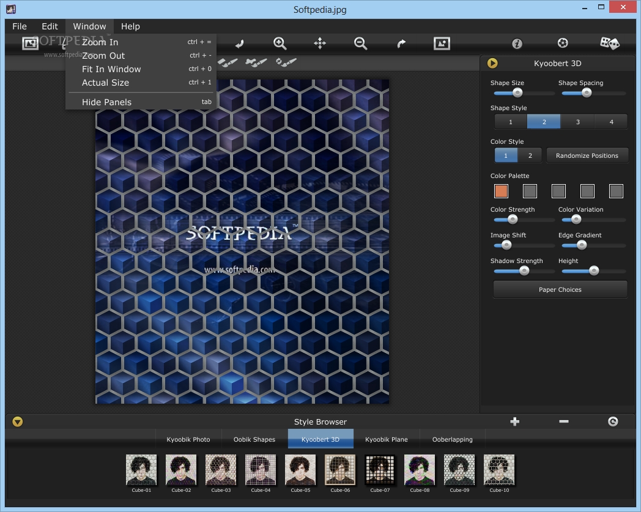Image resolution: width=641 pixels, height=512 pixels.
Task: Choose Actual Size menu entry
Action: (x=141, y=83)
